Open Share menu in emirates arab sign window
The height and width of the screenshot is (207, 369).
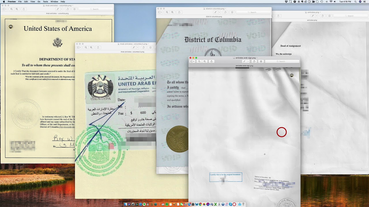pos(212,61)
